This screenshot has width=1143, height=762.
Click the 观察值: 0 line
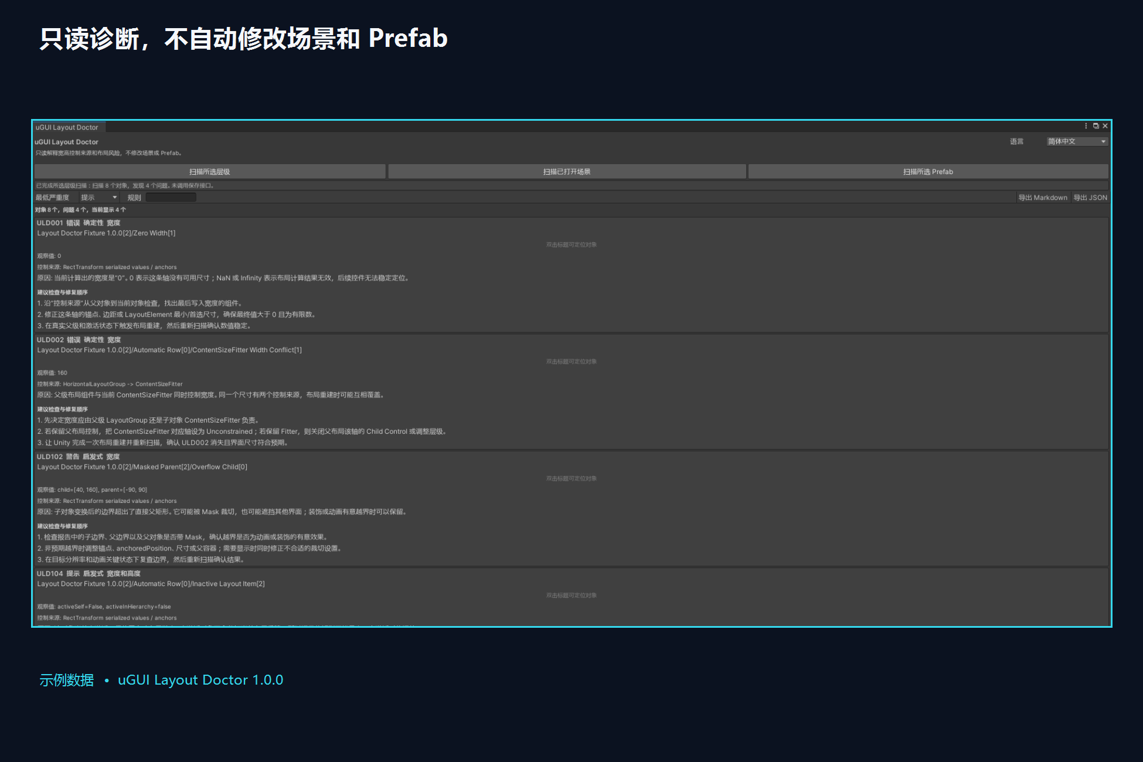[49, 256]
